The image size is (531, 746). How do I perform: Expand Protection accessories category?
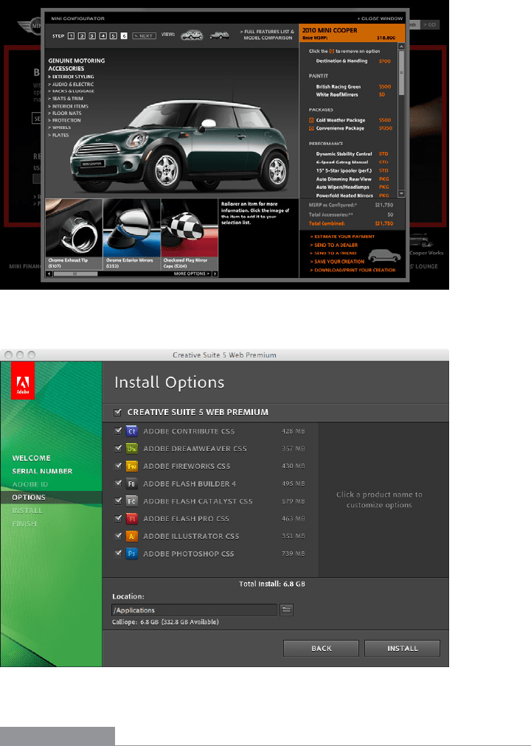pos(64,120)
